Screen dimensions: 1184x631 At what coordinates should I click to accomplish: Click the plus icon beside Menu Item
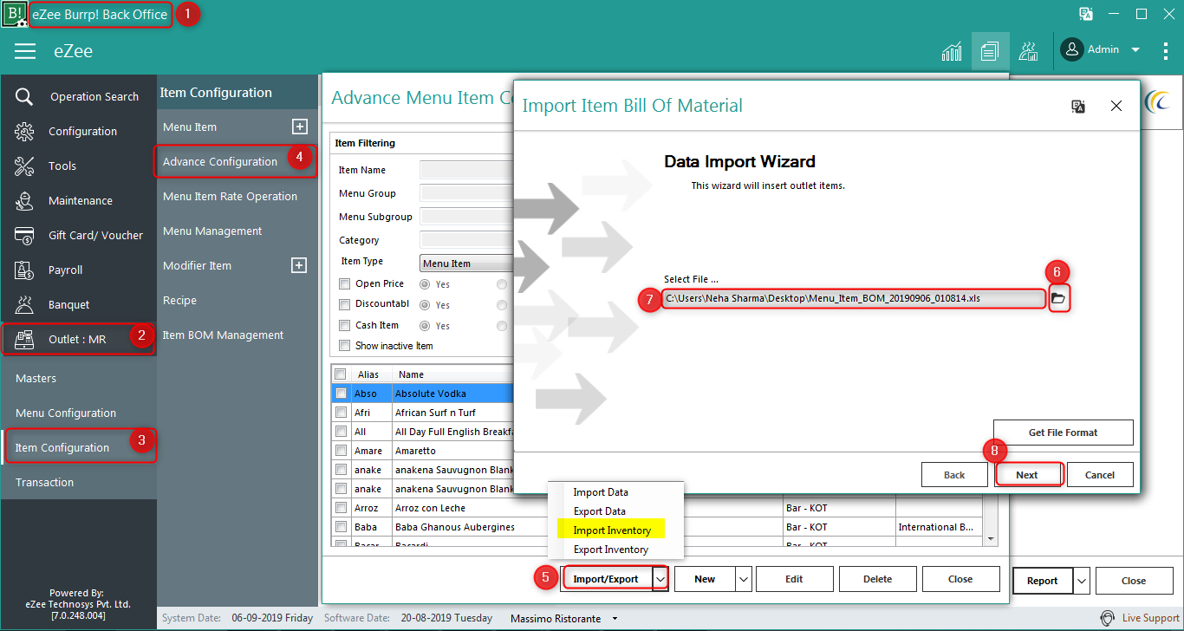point(299,127)
